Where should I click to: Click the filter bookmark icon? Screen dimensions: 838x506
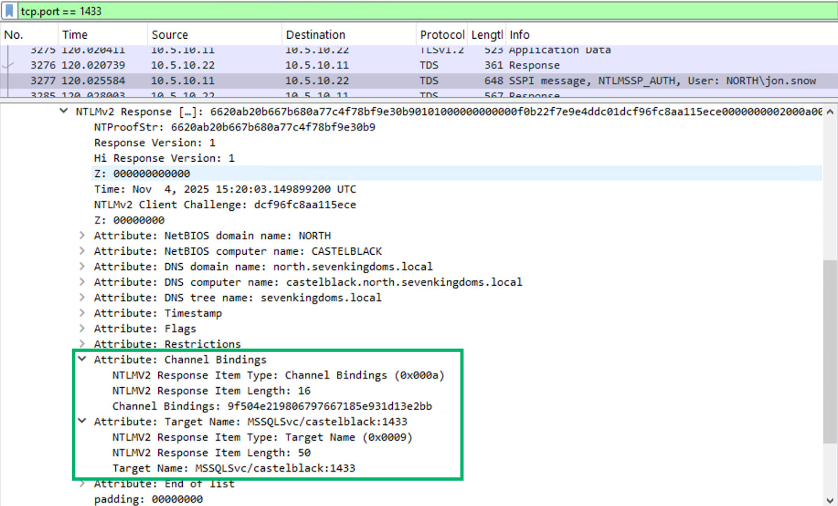(x=7, y=10)
